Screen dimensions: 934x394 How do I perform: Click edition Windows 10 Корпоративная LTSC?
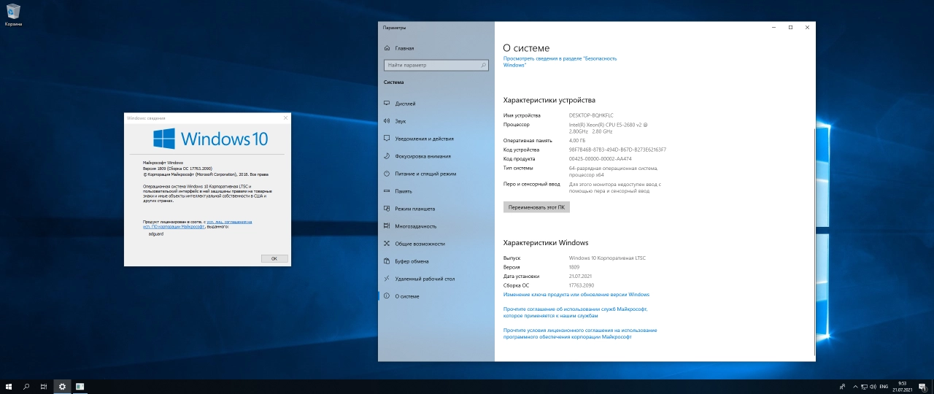pos(607,258)
